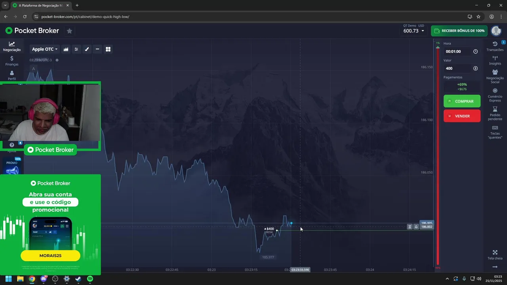Click the red VENDER button
This screenshot has width=507, height=285.
[462, 116]
